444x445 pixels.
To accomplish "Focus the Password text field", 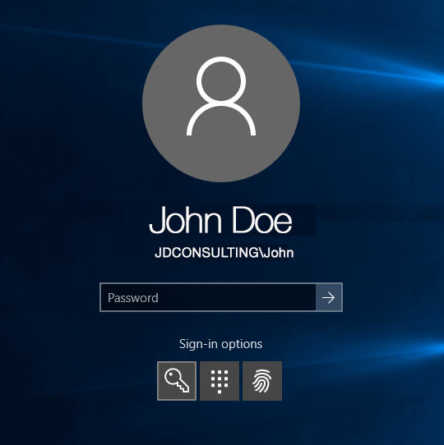I will click(208, 297).
